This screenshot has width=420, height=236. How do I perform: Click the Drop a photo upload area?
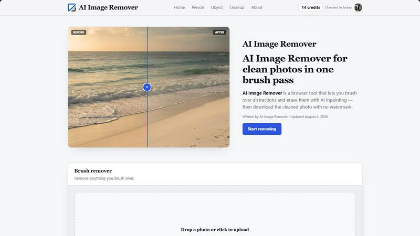[x=215, y=214]
